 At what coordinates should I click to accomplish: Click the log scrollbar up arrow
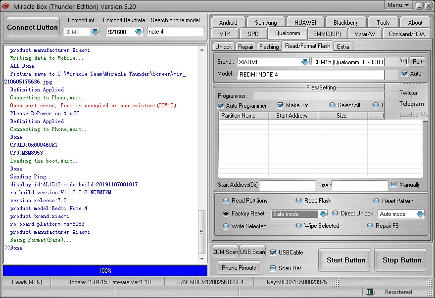(x=202, y=50)
